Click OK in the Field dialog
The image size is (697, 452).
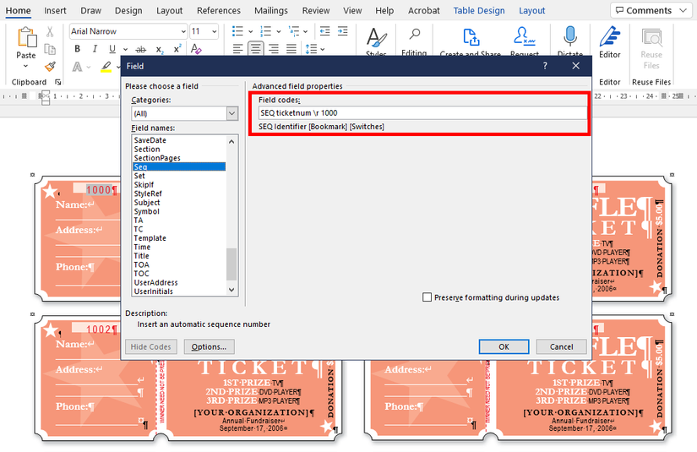(504, 346)
